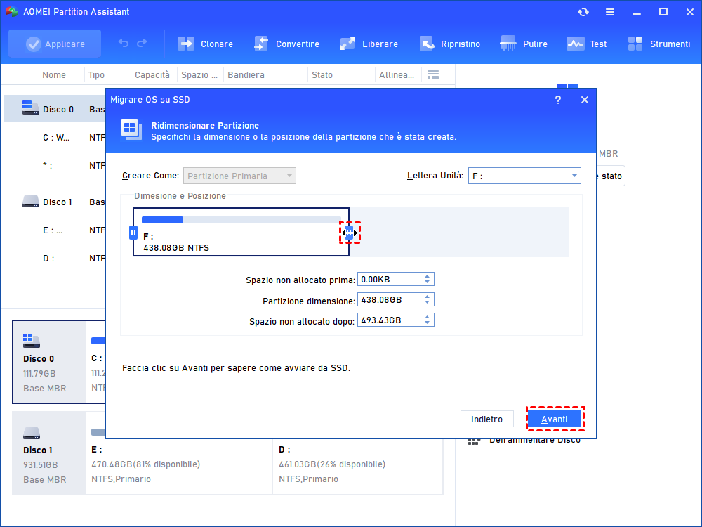The width and height of the screenshot is (702, 527).
Task: Open the Clonare tool
Action: coord(205,44)
